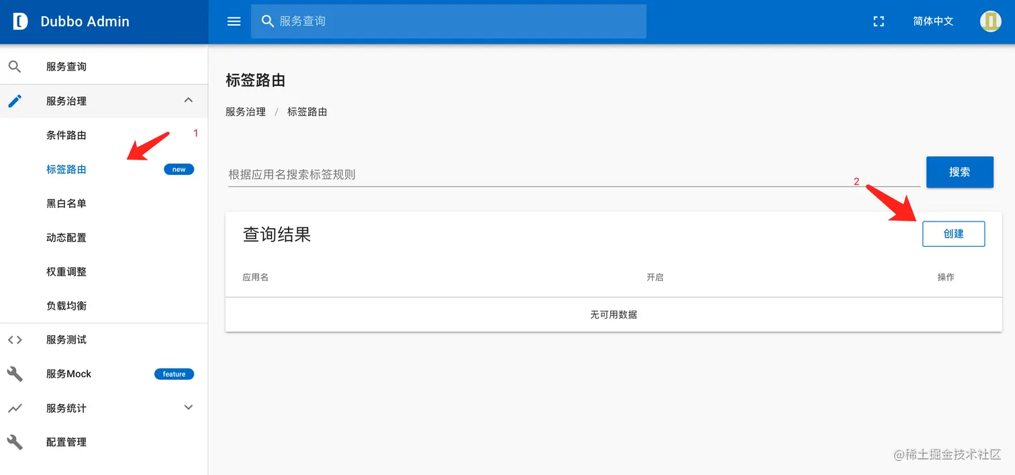Click the magnifier icon in the search bar

coord(267,21)
